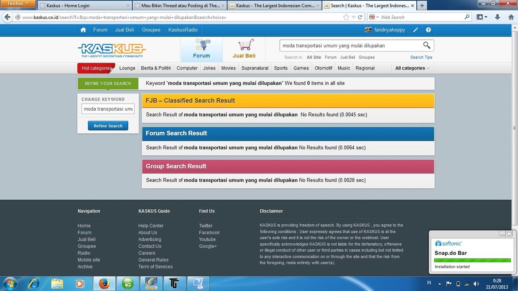
Task: Open the Twitter link under Find Us
Action: click(x=206, y=226)
